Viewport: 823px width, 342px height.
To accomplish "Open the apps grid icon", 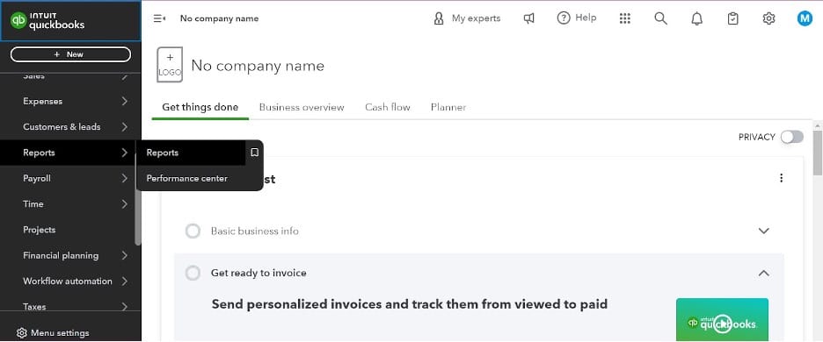I will pyautogui.click(x=624, y=18).
